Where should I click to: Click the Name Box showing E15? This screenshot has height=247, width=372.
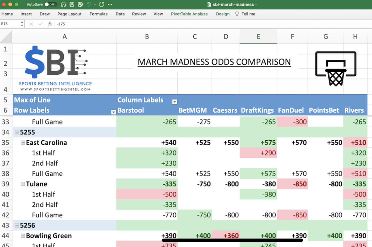pos(10,24)
